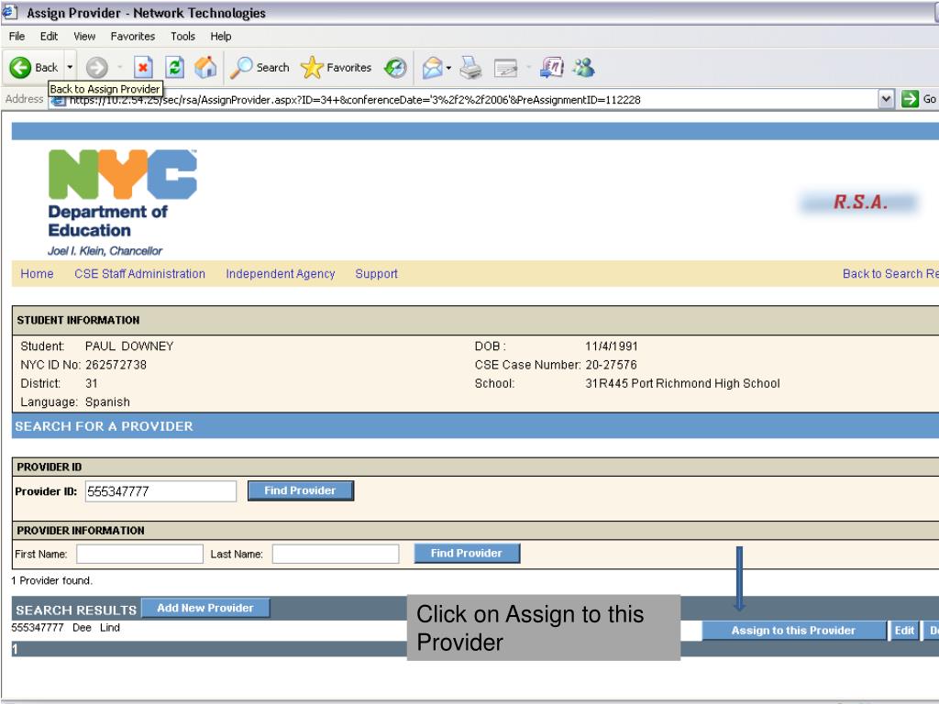Screen dimensions: 939x704
Task: Click CSE Case Number 20-27576
Action: 611,365
